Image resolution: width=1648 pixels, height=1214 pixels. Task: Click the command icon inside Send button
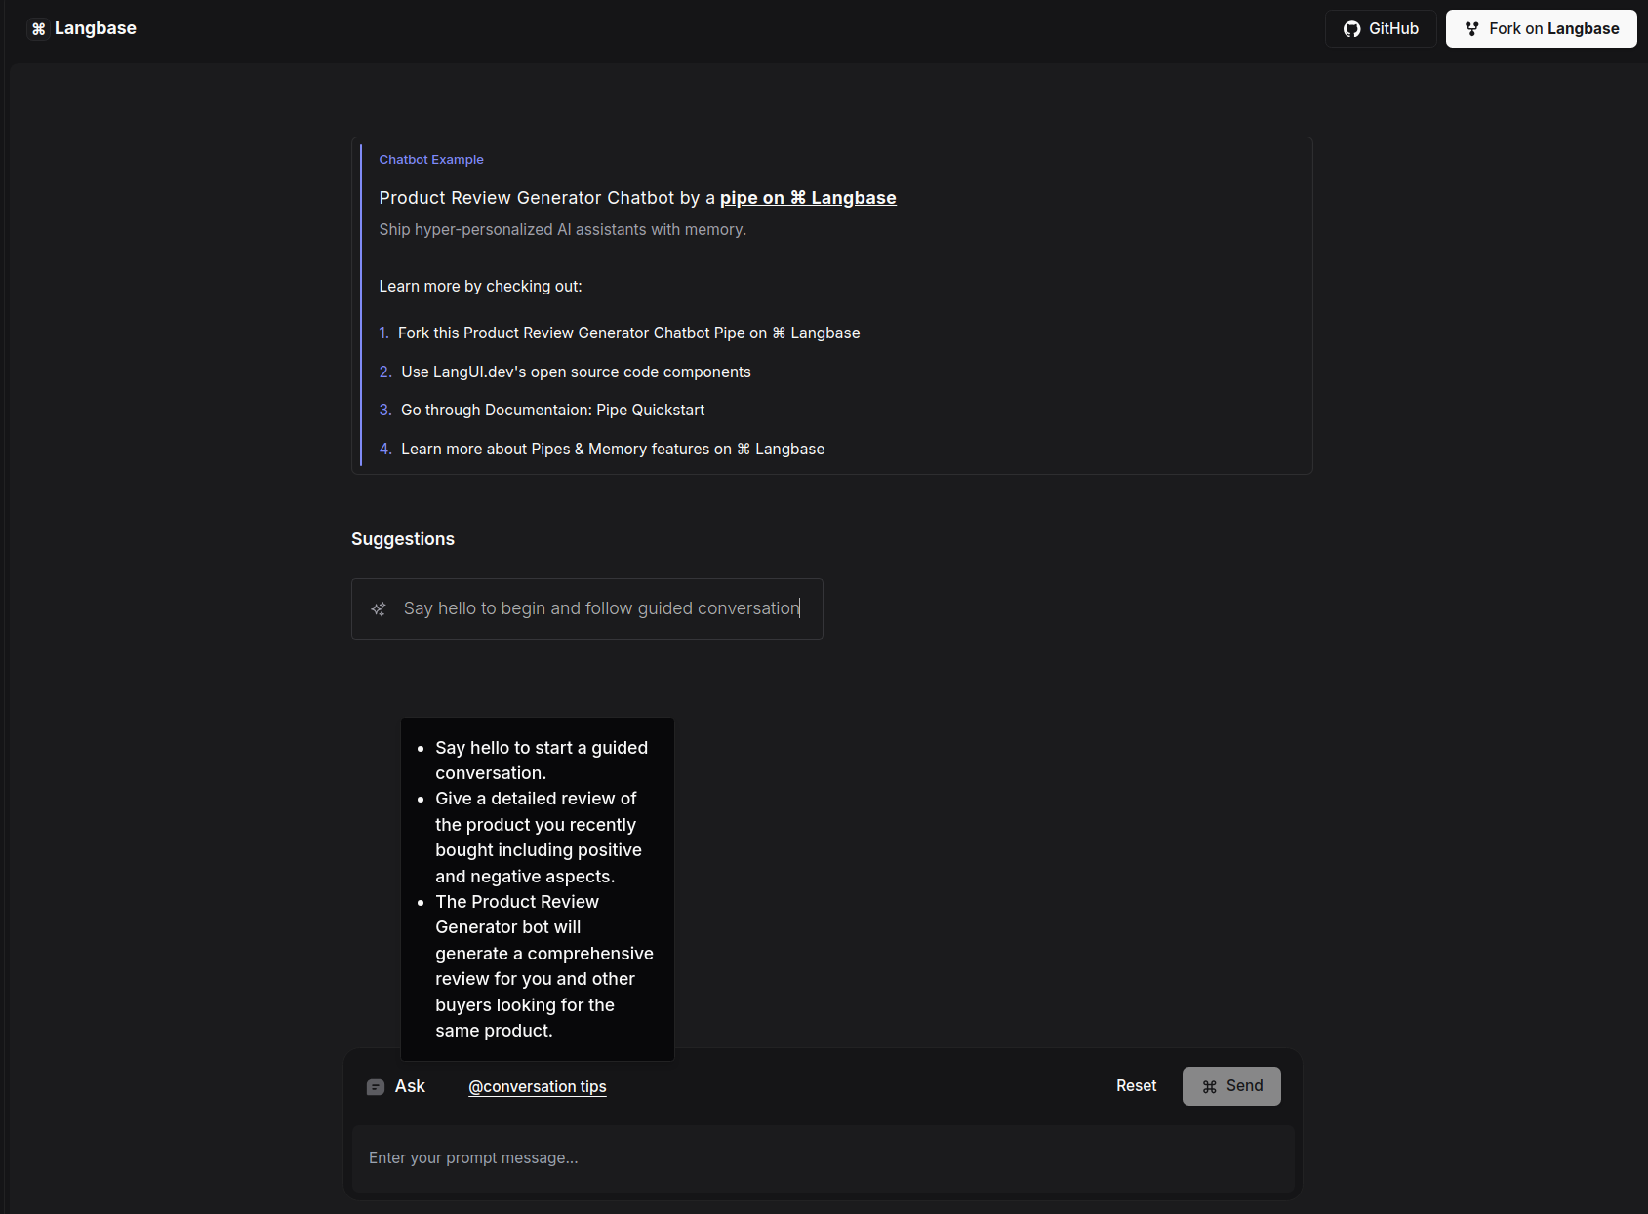(1210, 1087)
